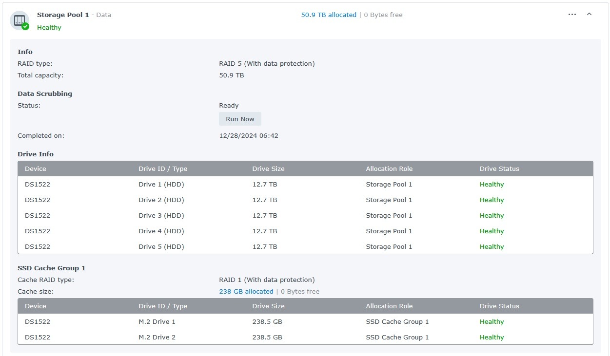Click the green Healthy pool status text
This screenshot has height=356, width=610.
click(x=49, y=28)
